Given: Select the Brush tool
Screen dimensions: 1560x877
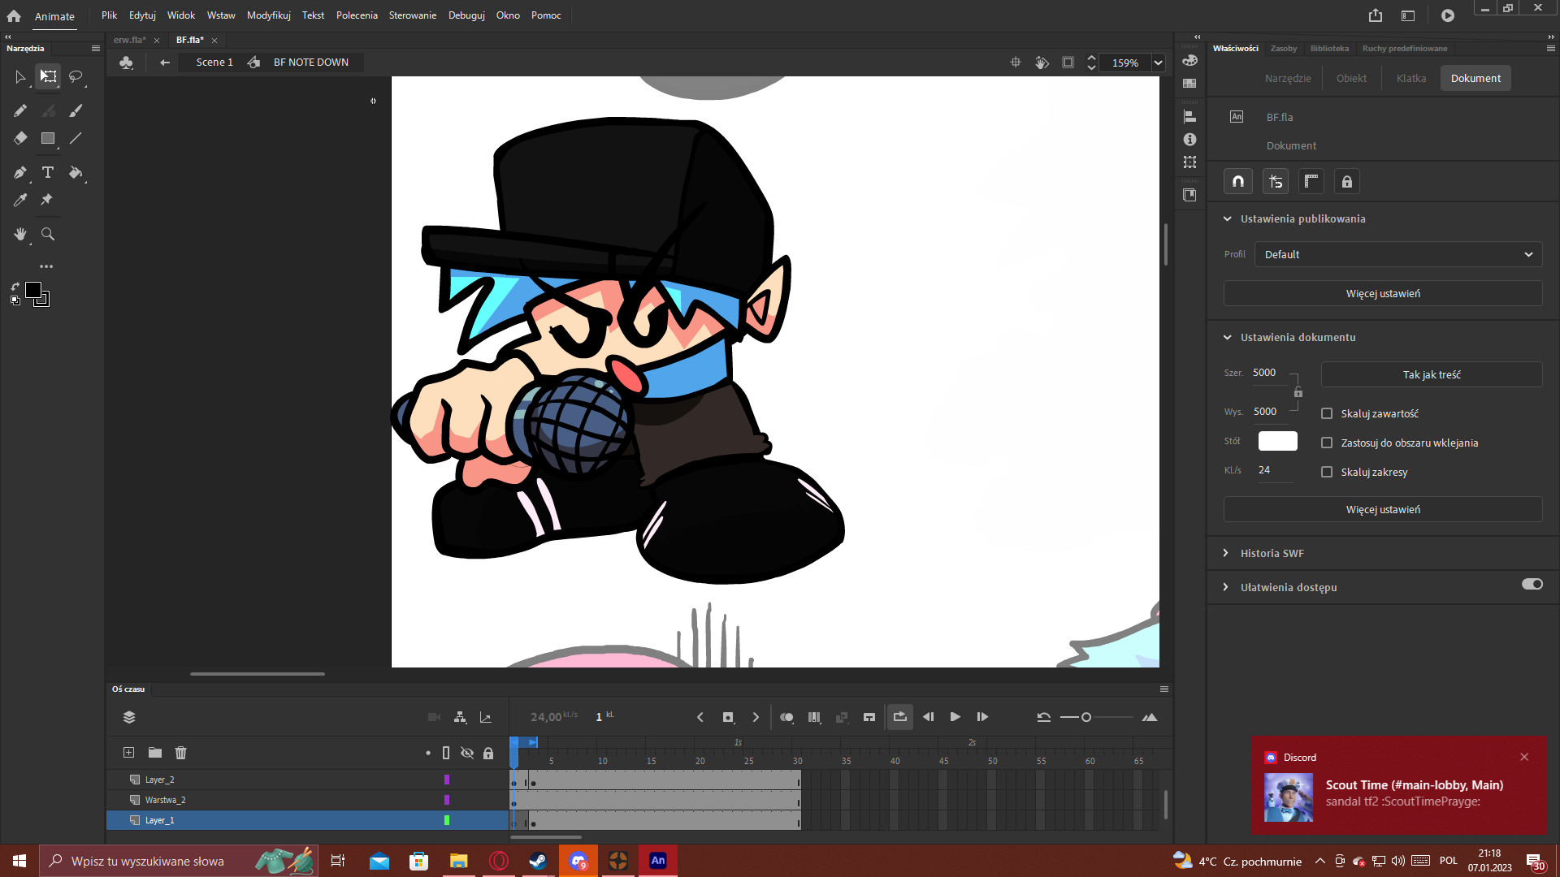Looking at the screenshot, I should pyautogui.click(x=76, y=110).
